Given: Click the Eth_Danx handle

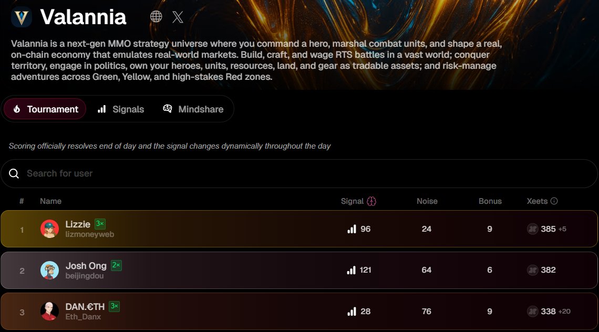Looking at the screenshot, I should click(x=83, y=317).
